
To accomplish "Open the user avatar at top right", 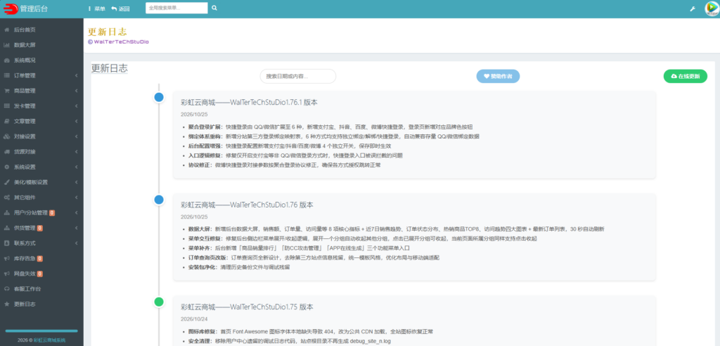I will point(712,8).
